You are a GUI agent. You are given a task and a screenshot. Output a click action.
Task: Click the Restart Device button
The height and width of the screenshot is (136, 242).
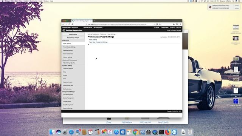[73, 34]
